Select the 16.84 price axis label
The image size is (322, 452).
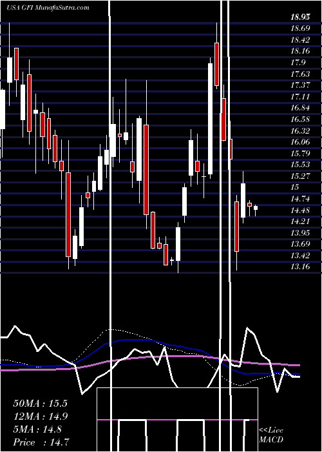(x=300, y=108)
